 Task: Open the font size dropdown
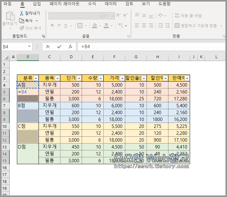tap(113, 16)
